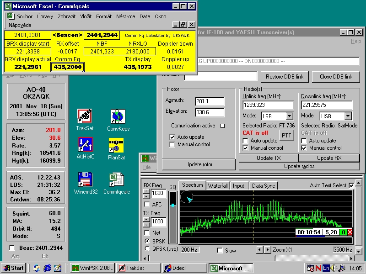Image resolution: width=366 pixels, height=274 pixels.
Task: Increase TX Freq with the up arrow
Action: pos(146,220)
